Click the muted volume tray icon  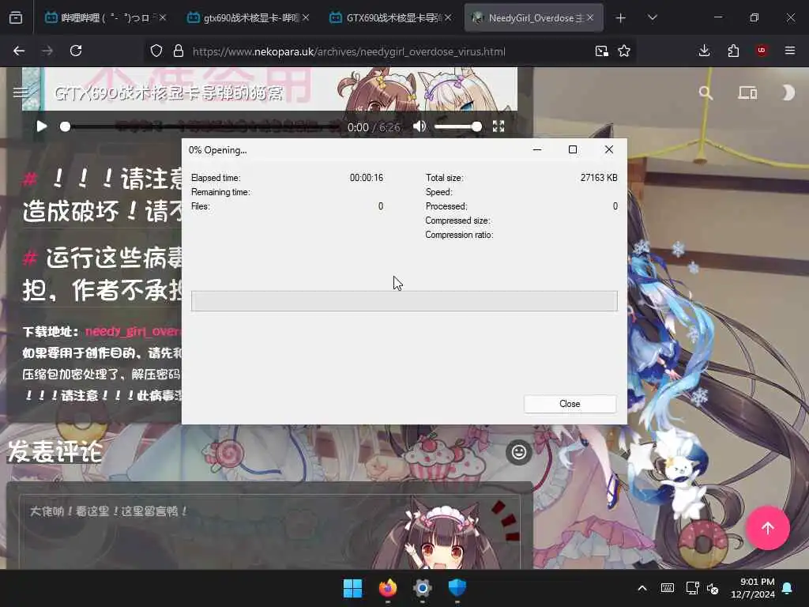[713, 588]
